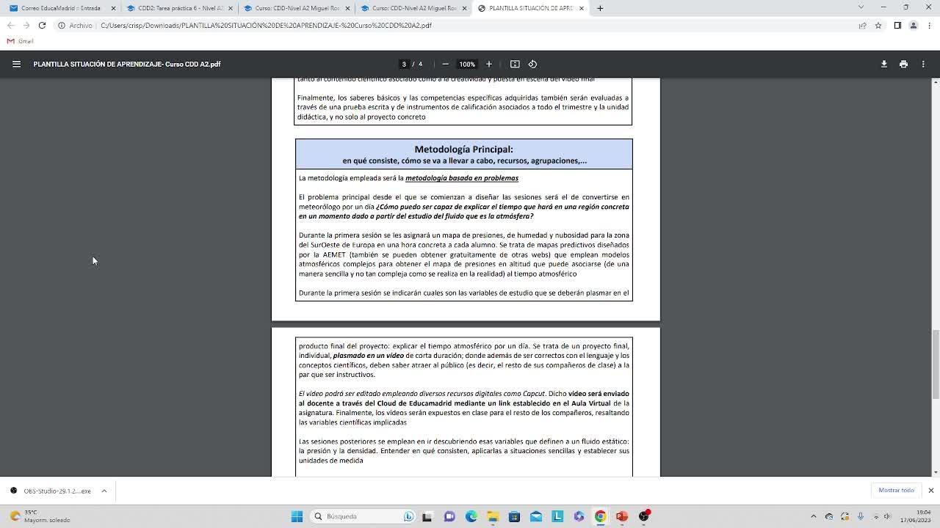The width and height of the screenshot is (940, 528).
Task: Edit the PDF zoom percentage field
Action: [x=467, y=64]
